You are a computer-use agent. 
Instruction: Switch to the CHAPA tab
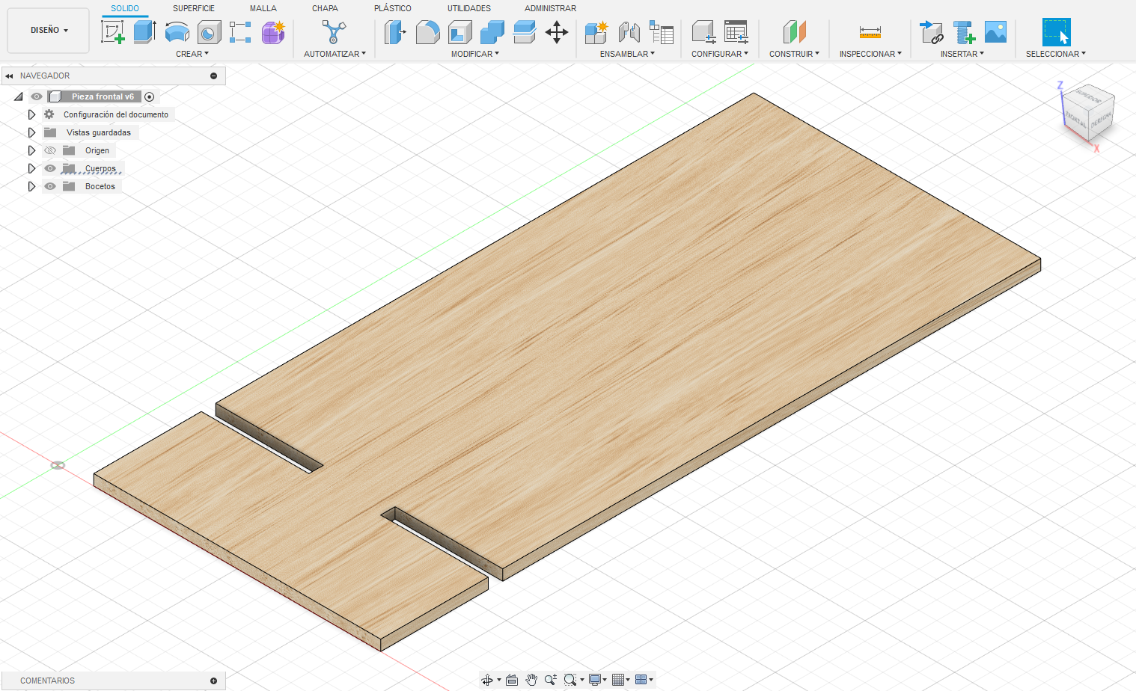(325, 8)
